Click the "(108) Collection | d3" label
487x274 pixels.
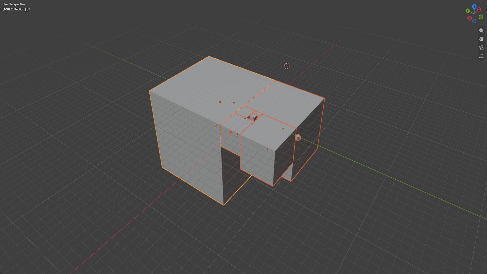point(16,9)
